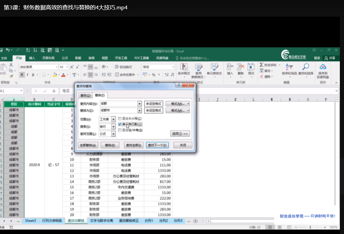Open the 插入 ribbon tab
The height and width of the screenshot is (234, 344).
click(32, 58)
